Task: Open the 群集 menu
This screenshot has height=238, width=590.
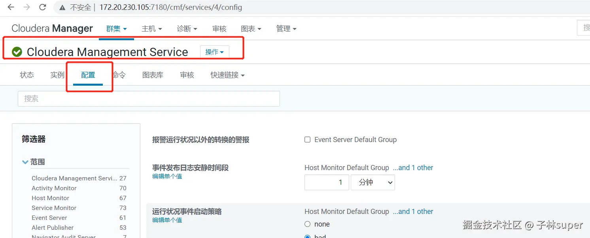Action: pos(116,28)
